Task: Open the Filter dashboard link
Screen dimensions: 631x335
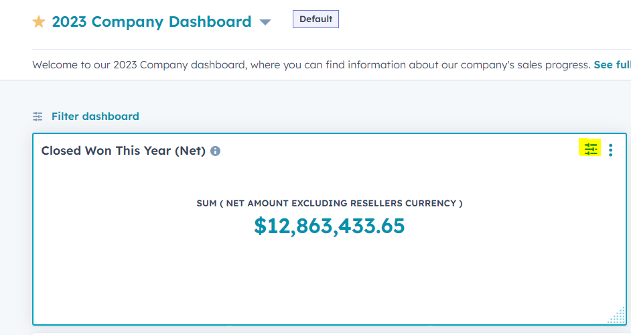Action: tap(95, 117)
